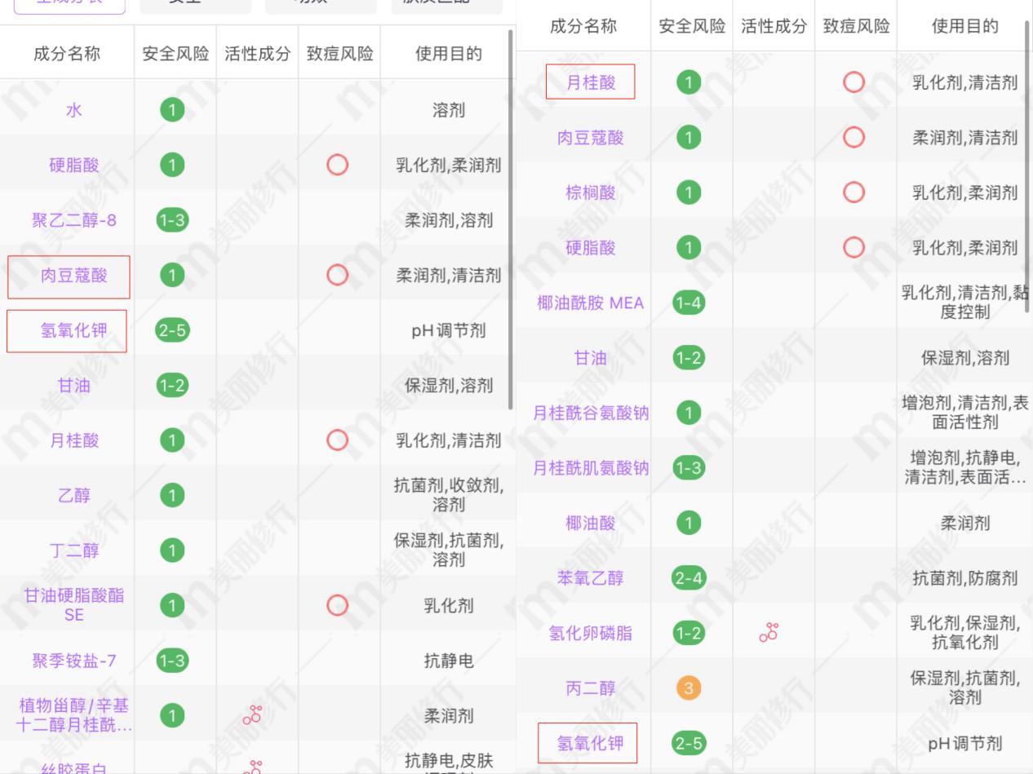The height and width of the screenshot is (774, 1033).
Task: Click the acne risk circle next to 月桂酸
Action: click(x=337, y=440)
